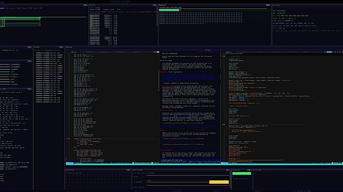The height and width of the screenshot is (192, 343).
Task: Click the header control button of the disassembly listing panel
Action: tap(61, 47)
